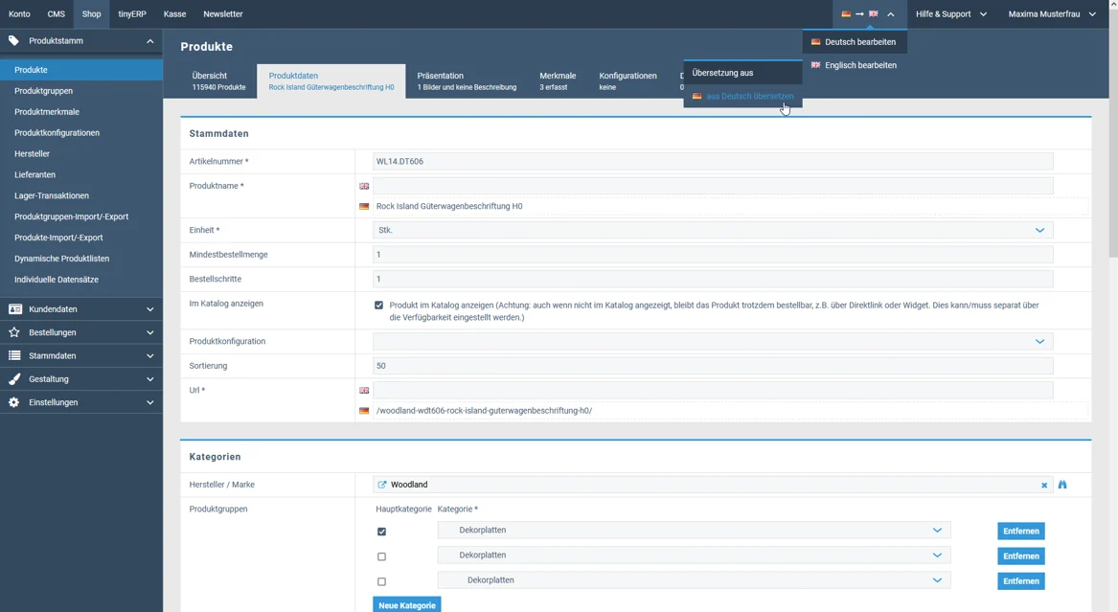Click German flag beside Deutsch bearbeiten
This screenshot has width=1118, height=612.
click(815, 42)
